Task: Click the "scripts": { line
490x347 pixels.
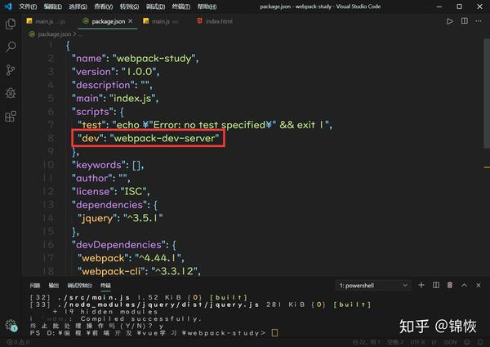Action: [98, 112]
